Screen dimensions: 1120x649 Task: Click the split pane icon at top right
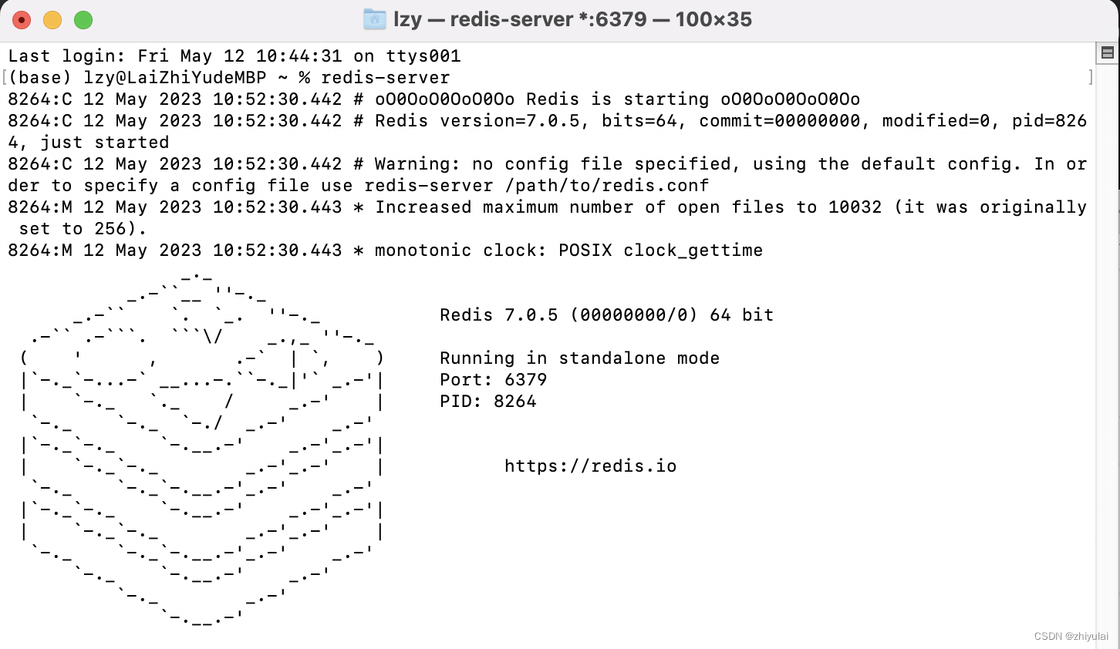point(1108,52)
